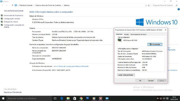The image size is (180, 101).
Task: Open Início do Painel de Controle
Action: point(13,11)
